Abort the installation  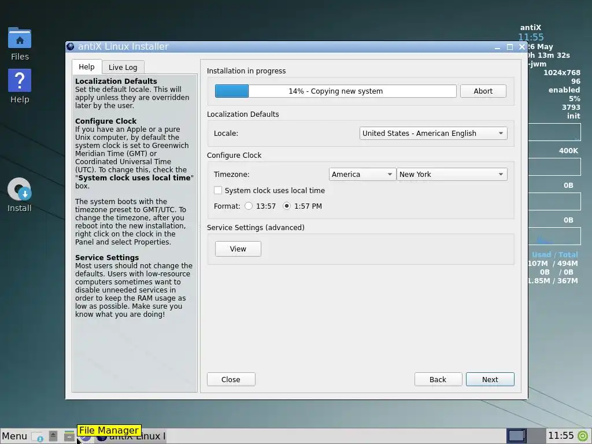[x=483, y=91]
